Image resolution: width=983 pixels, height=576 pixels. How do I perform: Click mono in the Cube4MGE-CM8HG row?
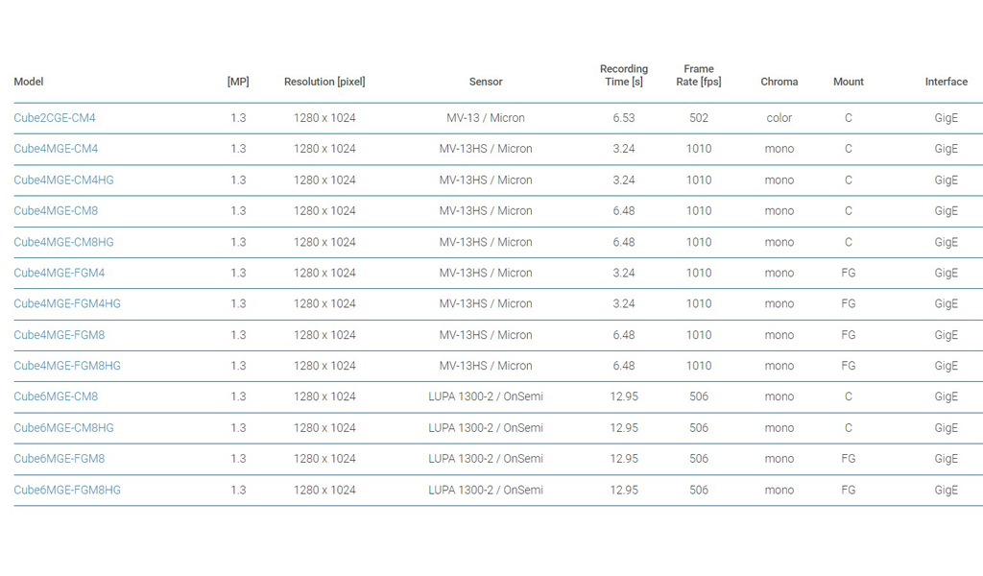pyautogui.click(x=779, y=242)
